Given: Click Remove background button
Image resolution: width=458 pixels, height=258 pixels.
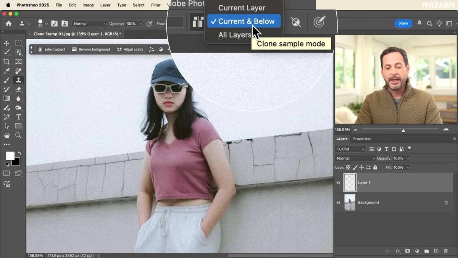Looking at the screenshot, I should pyautogui.click(x=91, y=49).
